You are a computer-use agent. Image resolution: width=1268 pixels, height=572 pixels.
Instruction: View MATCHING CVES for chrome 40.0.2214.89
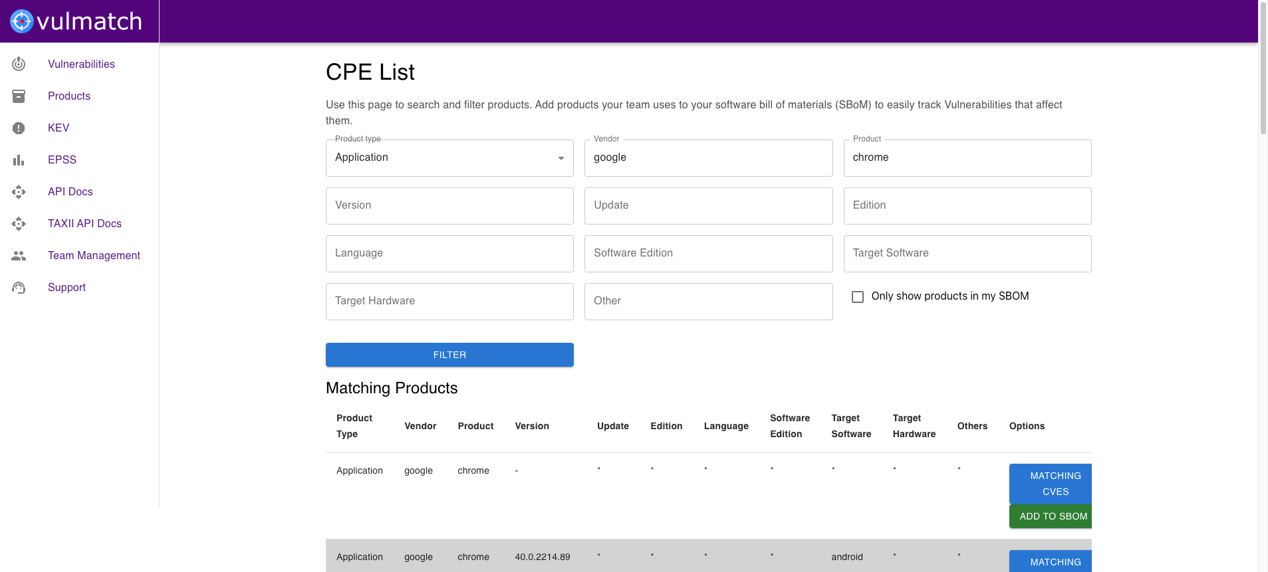(x=1051, y=561)
